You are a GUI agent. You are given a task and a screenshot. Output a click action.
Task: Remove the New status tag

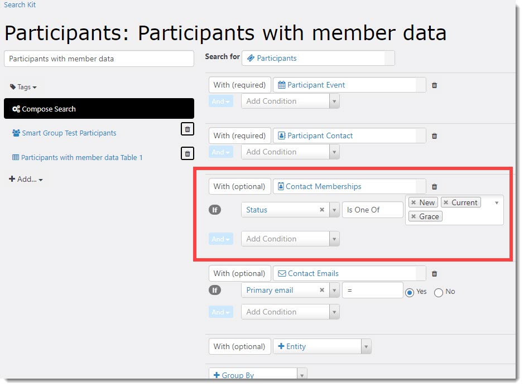414,202
